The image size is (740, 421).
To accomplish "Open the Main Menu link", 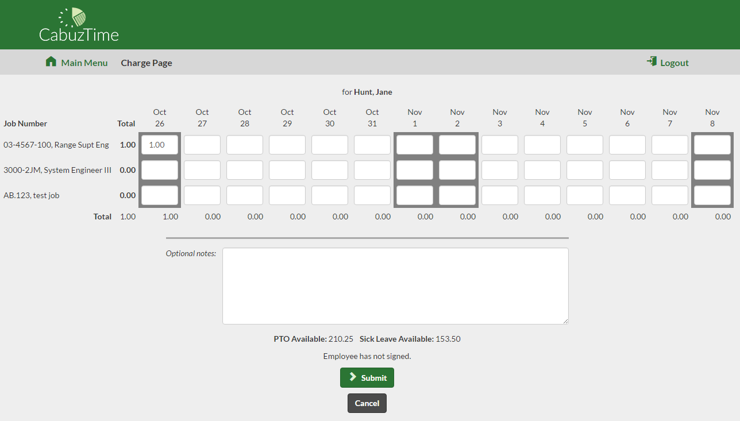I will (84, 63).
